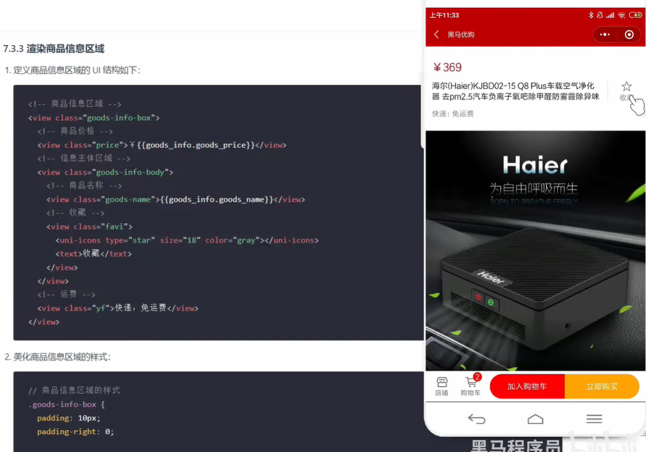The width and height of the screenshot is (646, 452).
Task: Open the 购物车 cart icon
Action: (471, 386)
